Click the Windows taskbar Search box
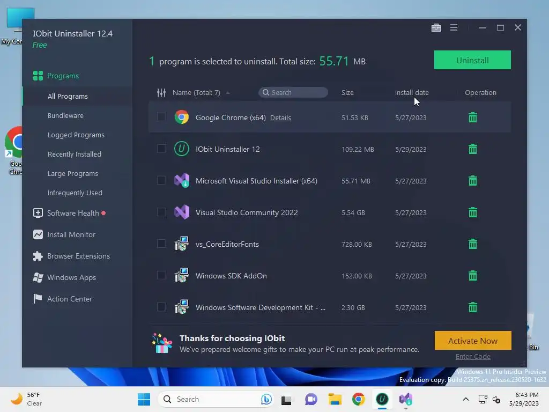The image size is (549, 412). tap(216, 399)
